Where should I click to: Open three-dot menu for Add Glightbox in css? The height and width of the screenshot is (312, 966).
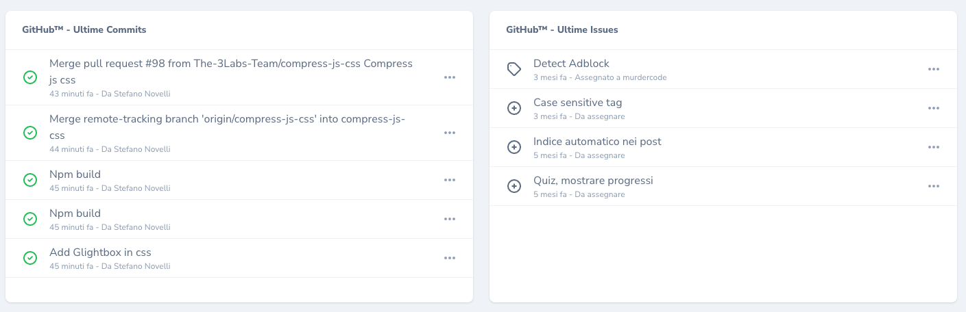click(450, 258)
